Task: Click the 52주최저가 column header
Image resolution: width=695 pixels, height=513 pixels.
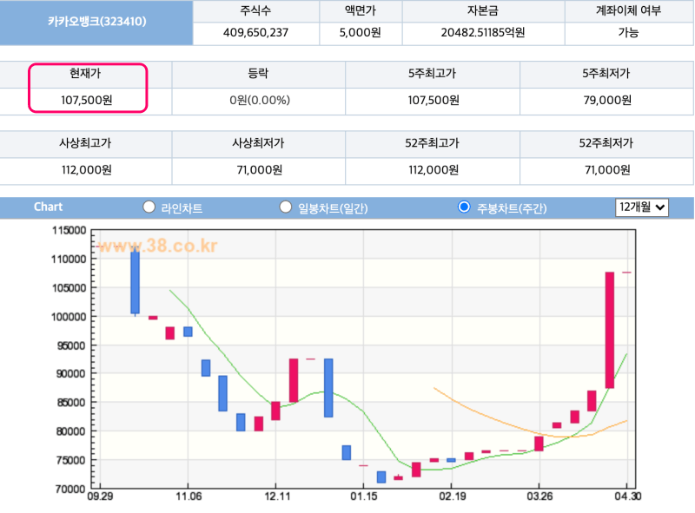Action: (606, 143)
